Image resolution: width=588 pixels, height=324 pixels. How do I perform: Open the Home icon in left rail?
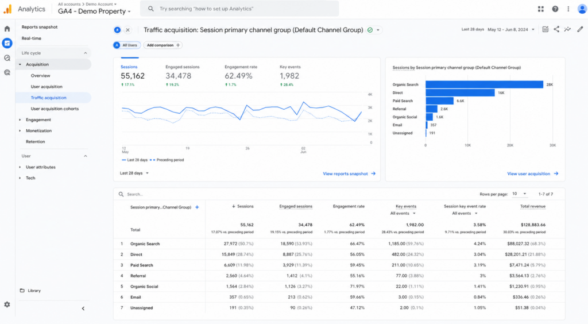point(7,29)
